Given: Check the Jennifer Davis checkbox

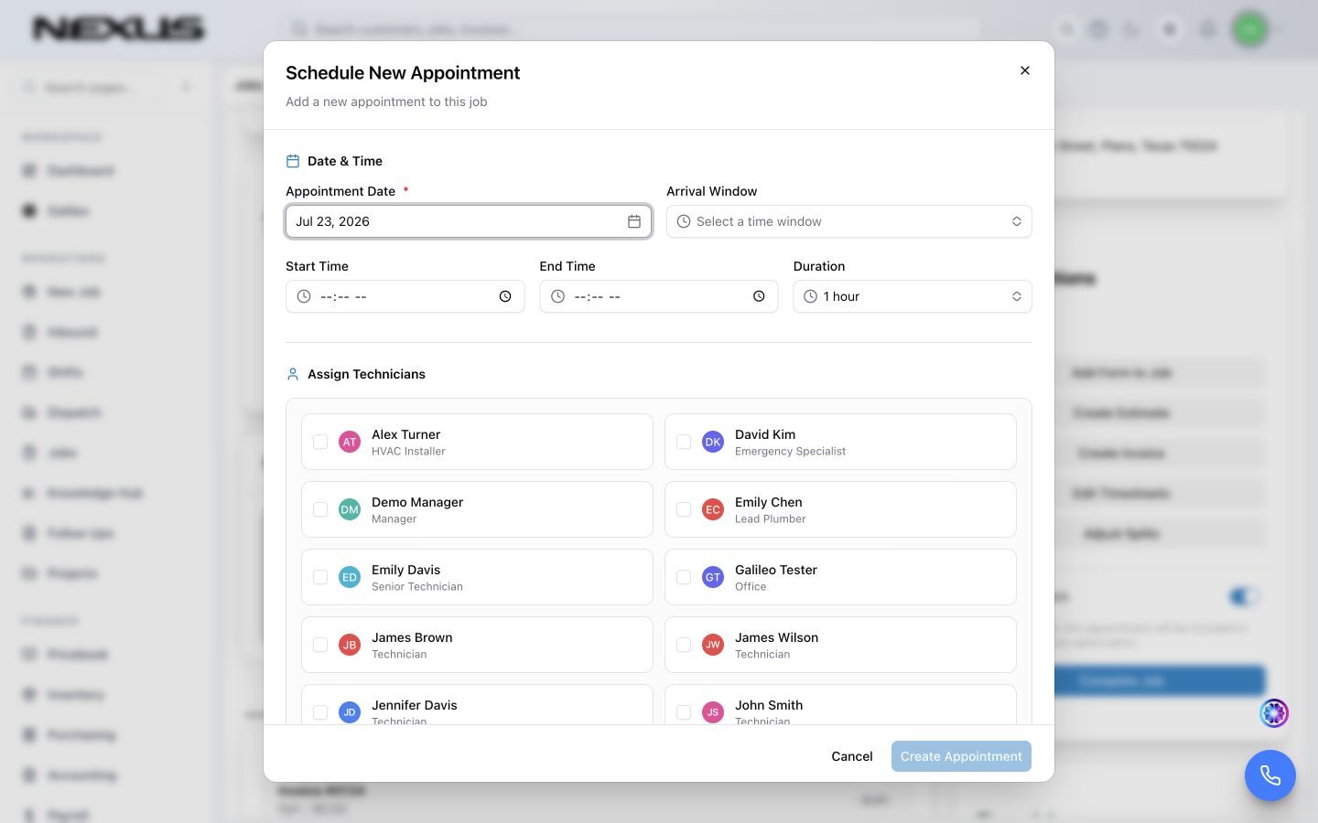Looking at the screenshot, I should coord(320,712).
